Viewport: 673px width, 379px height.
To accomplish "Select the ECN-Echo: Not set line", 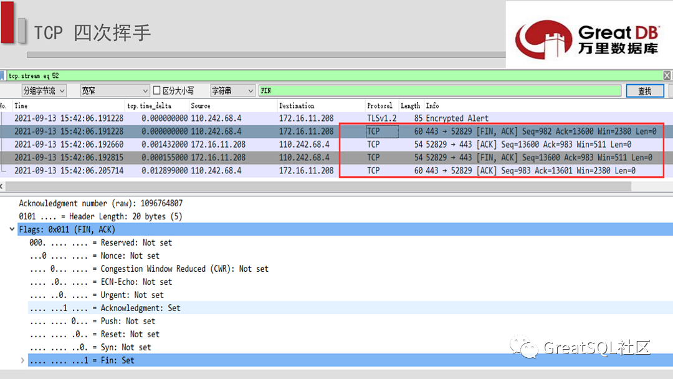I will coord(100,282).
